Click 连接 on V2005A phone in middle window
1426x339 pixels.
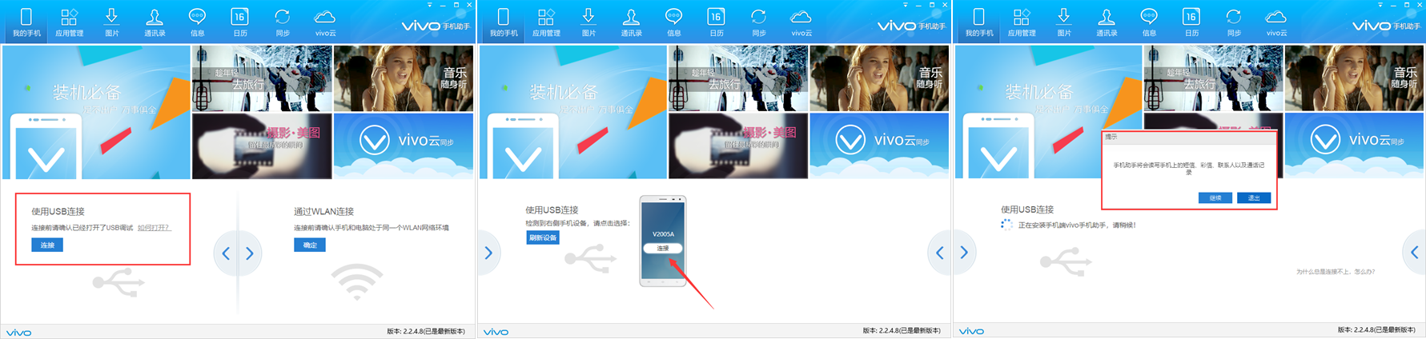(x=663, y=249)
